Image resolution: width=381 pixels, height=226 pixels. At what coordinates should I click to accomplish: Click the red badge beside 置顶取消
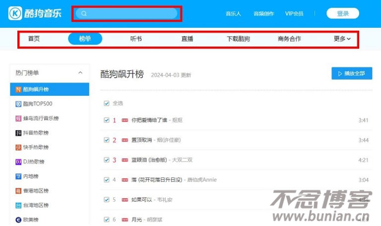(x=125, y=140)
